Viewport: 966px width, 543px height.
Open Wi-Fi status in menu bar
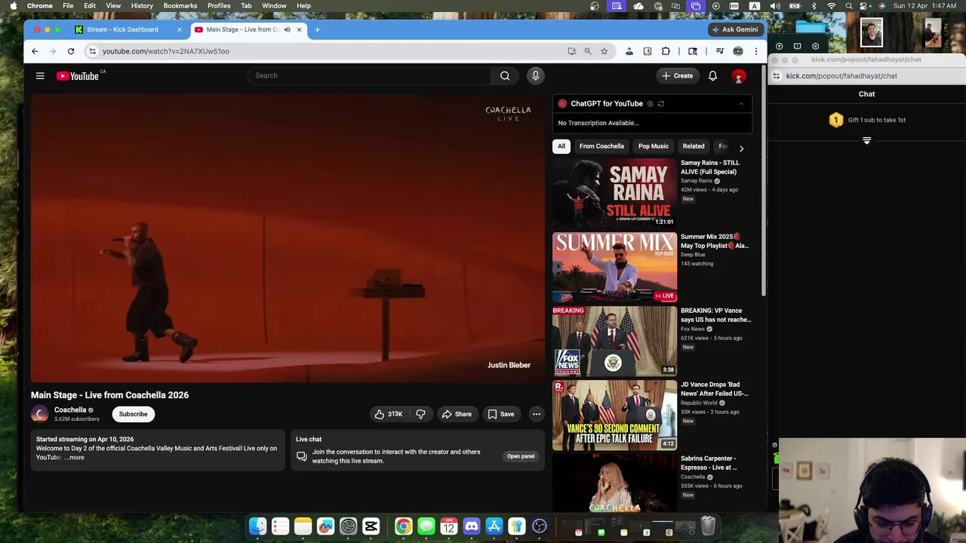[832, 6]
